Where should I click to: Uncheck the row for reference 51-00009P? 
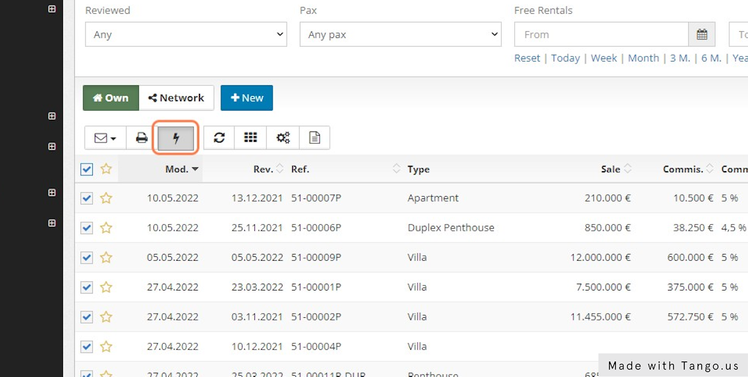click(x=87, y=258)
